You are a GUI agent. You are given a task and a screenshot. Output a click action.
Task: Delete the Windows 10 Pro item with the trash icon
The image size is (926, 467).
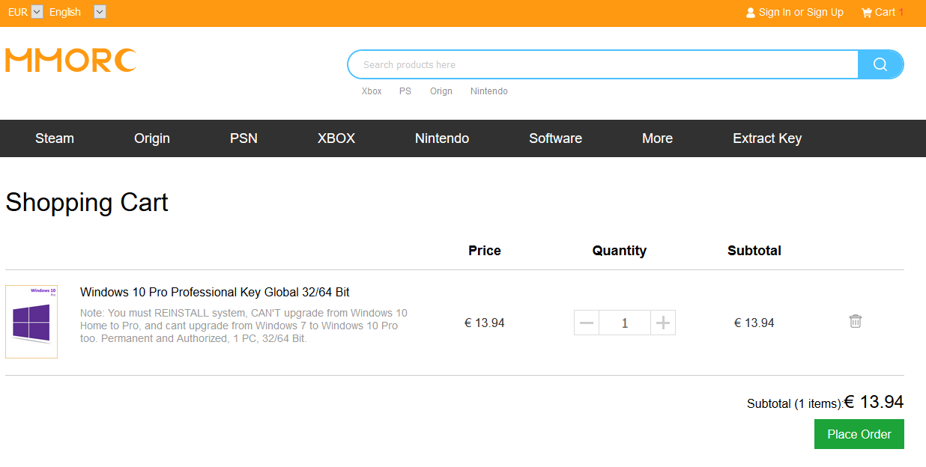pyautogui.click(x=856, y=321)
